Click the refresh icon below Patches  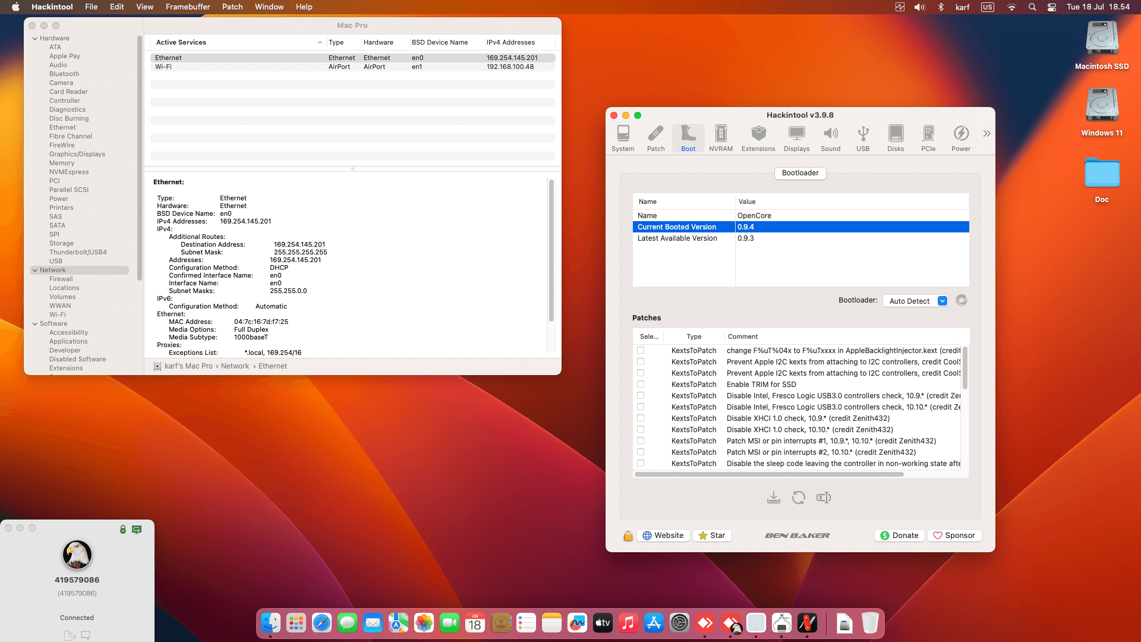pos(798,498)
